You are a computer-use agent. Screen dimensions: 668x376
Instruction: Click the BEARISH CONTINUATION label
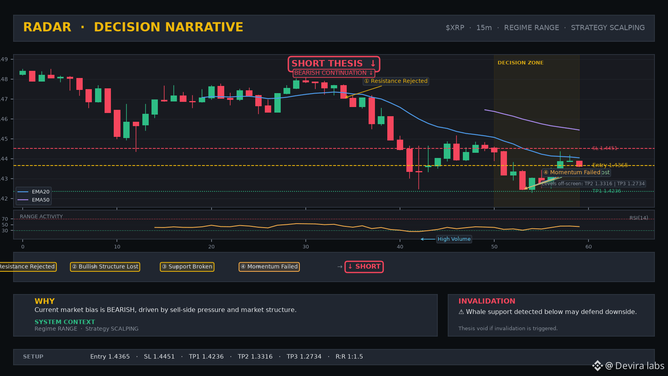(x=334, y=73)
